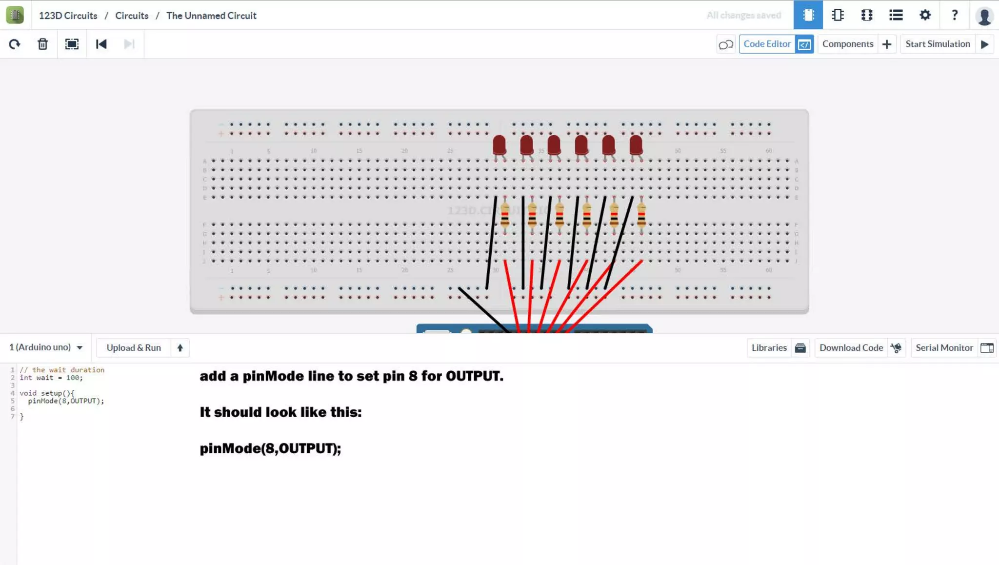Open the help question mark icon
Image resolution: width=999 pixels, height=565 pixels.
pyautogui.click(x=955, y=15)
